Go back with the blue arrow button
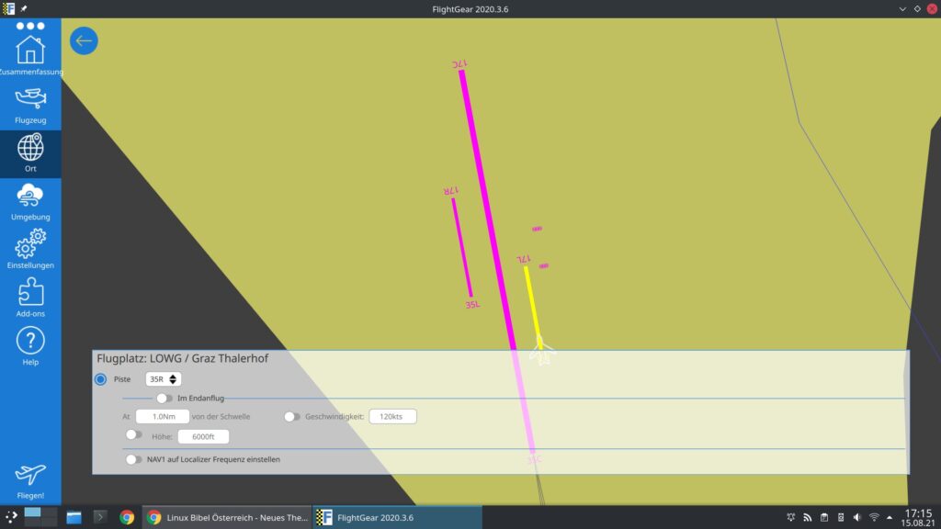The image size is (941, 529). tap(84, 40)
